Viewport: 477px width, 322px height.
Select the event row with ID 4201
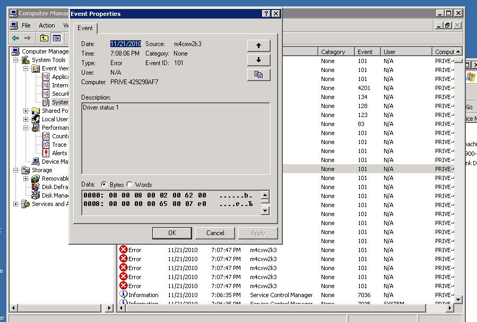(x=368, y=88)
